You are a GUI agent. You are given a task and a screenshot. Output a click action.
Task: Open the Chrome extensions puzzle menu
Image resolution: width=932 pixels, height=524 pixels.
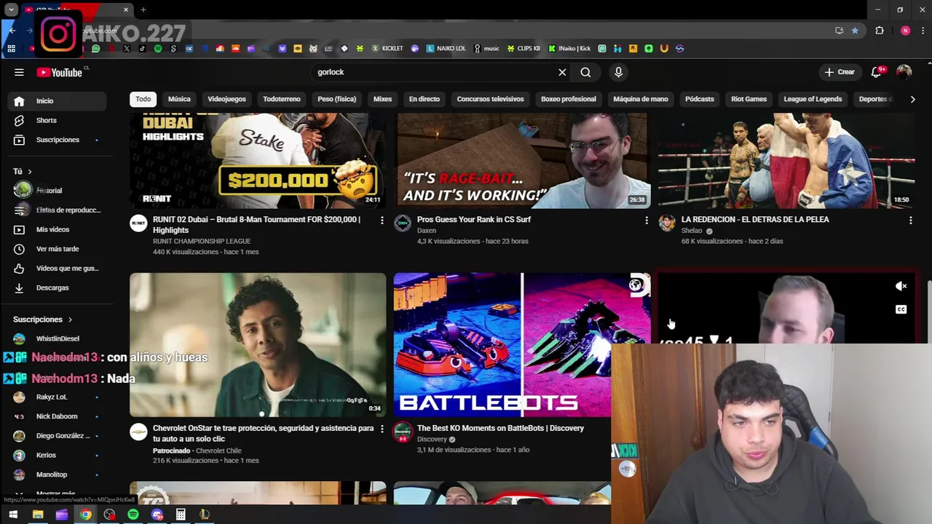point(880,31)
